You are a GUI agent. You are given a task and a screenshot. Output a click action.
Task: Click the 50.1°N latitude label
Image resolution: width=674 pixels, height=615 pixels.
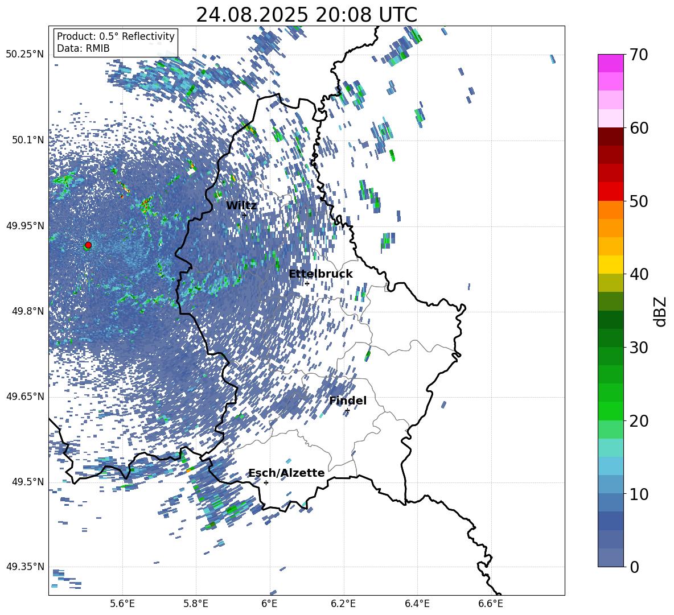[x=28, y=140]
